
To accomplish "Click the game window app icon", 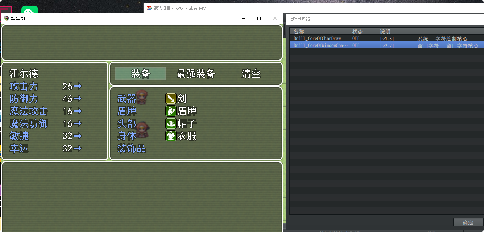I will click(x=7, y=18).
